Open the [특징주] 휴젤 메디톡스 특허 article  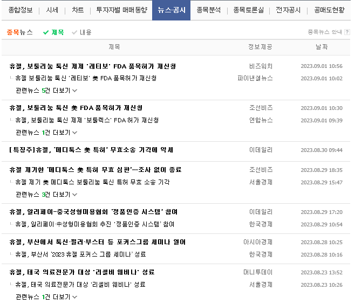91,150
